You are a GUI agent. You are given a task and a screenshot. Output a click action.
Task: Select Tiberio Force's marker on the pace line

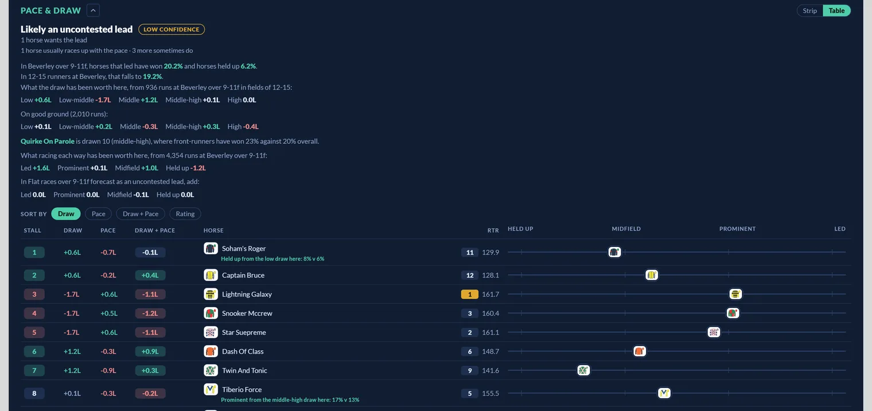click(664, 393)
